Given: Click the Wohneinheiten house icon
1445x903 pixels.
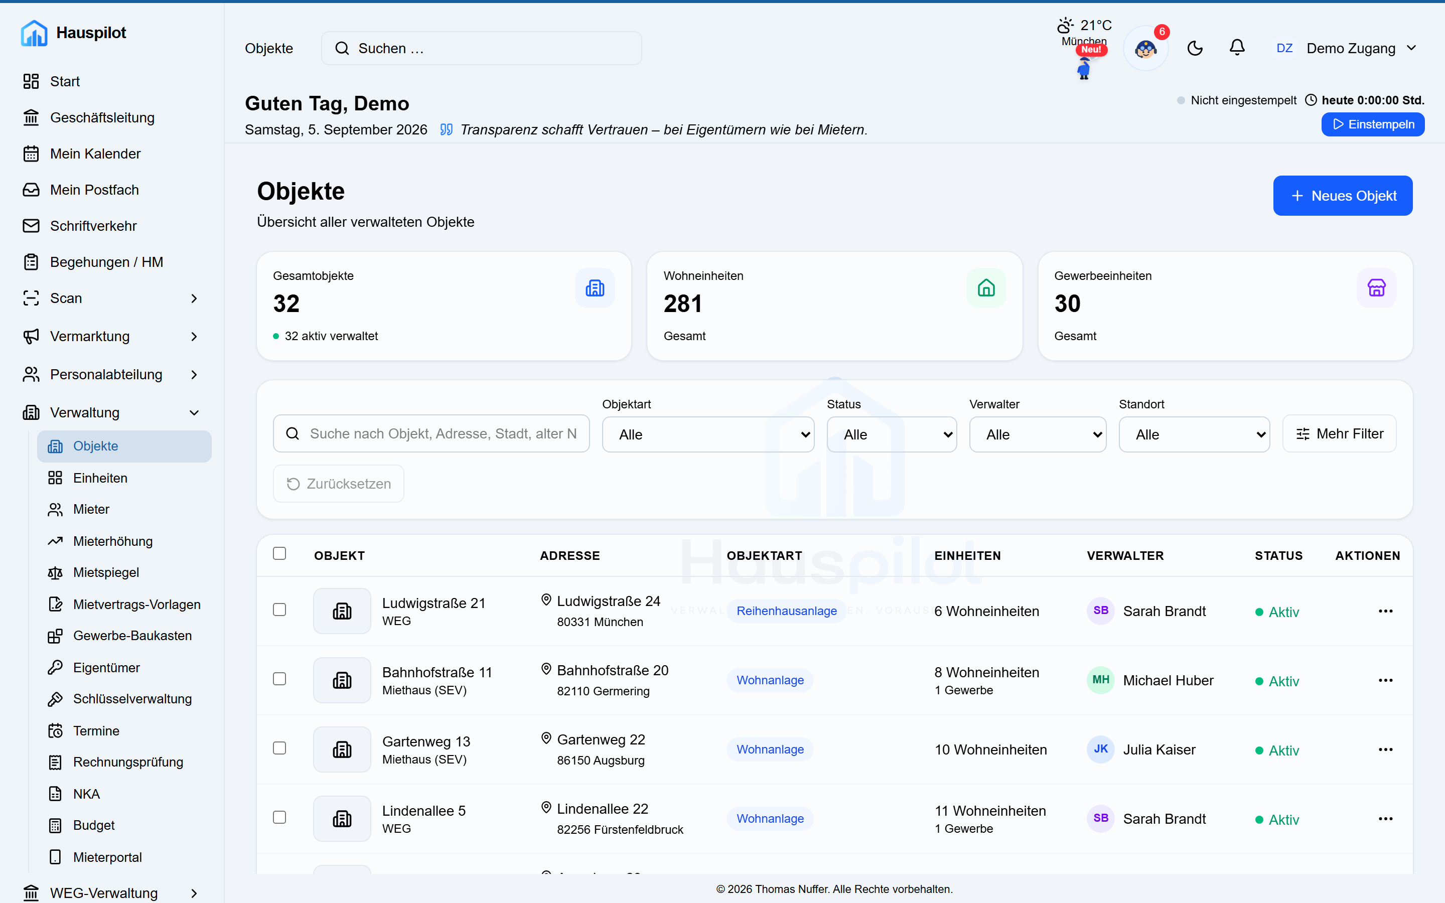Looking at the screenshot, I should [x=986, y=288].
